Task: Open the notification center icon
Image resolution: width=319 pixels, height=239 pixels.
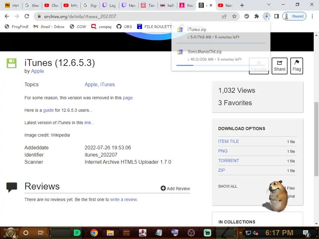Action: (306, 233)
